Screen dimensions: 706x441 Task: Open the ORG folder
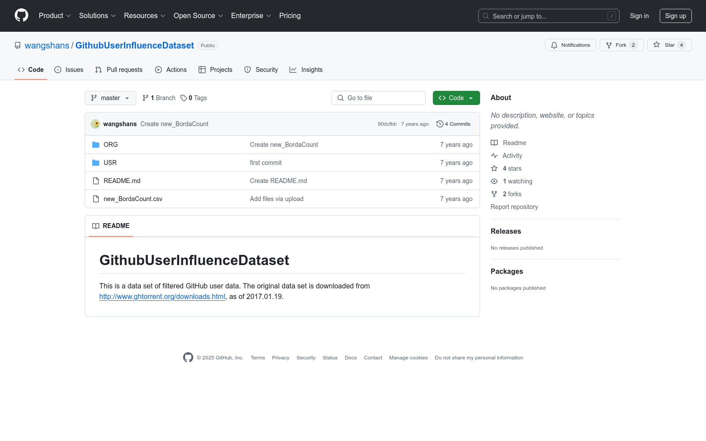click(x=111, y=145)
